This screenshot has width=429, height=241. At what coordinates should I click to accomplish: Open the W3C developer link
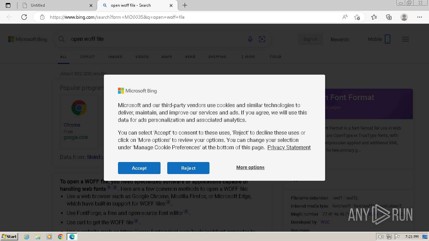click(x=325, y=222)
